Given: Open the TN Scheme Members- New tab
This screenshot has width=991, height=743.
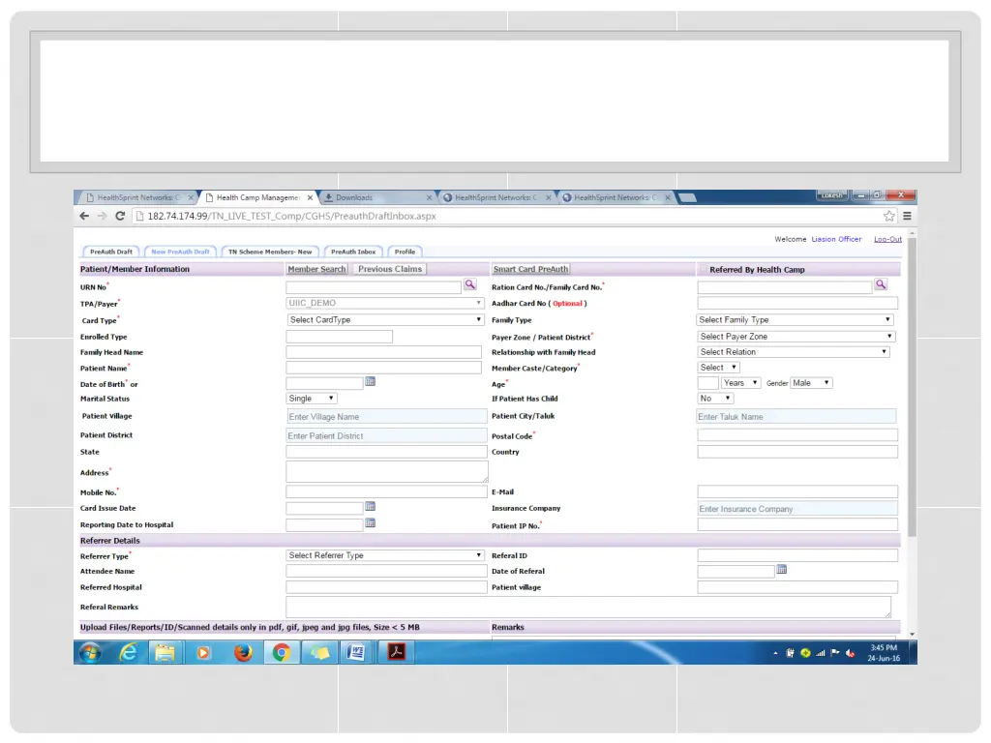Looking at the screenshot, I should 270,252.
